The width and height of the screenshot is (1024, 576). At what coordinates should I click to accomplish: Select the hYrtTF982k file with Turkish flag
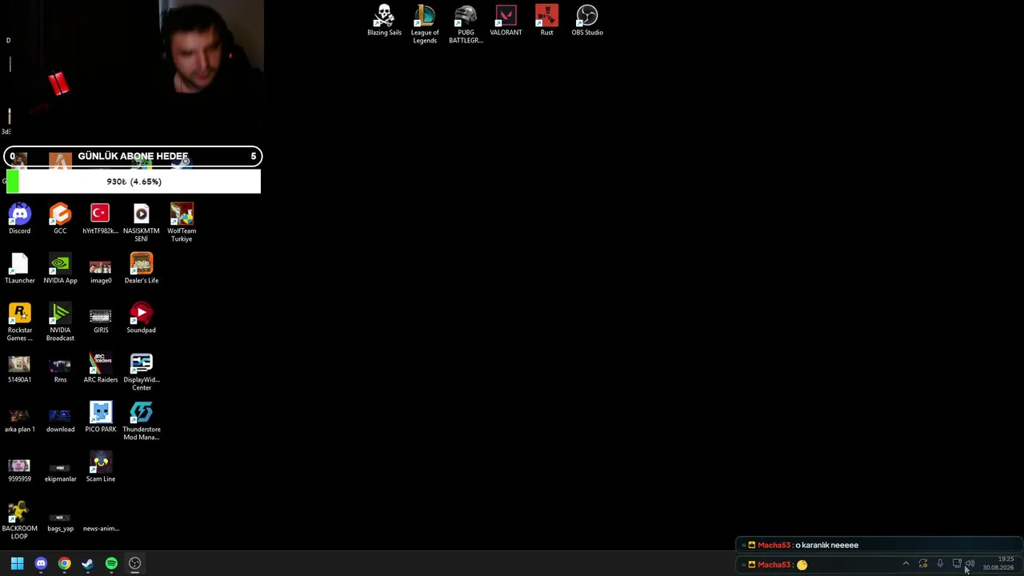(100, 219)
